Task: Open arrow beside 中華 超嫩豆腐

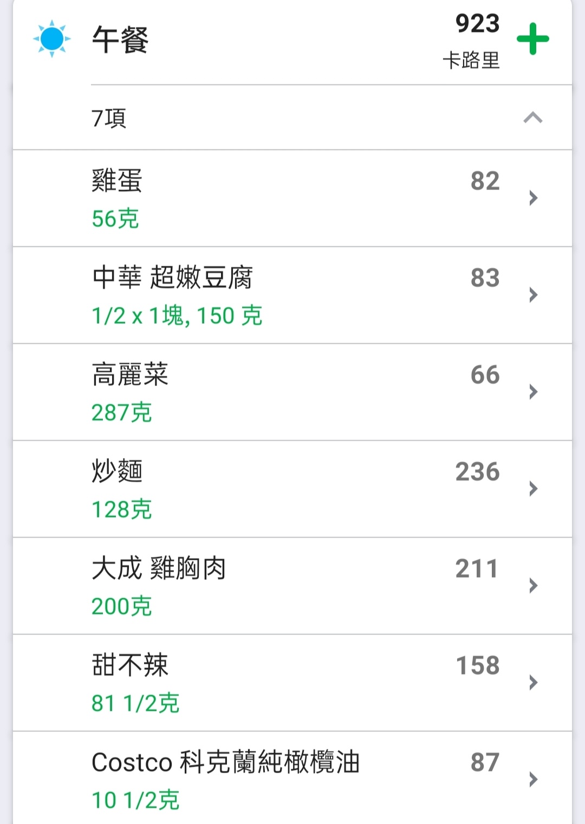Action: coord(533,295)
